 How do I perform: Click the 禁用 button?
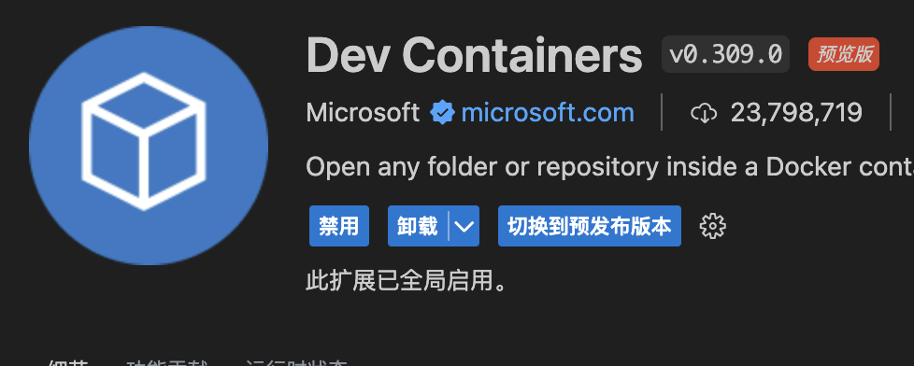tap(338, 226)
